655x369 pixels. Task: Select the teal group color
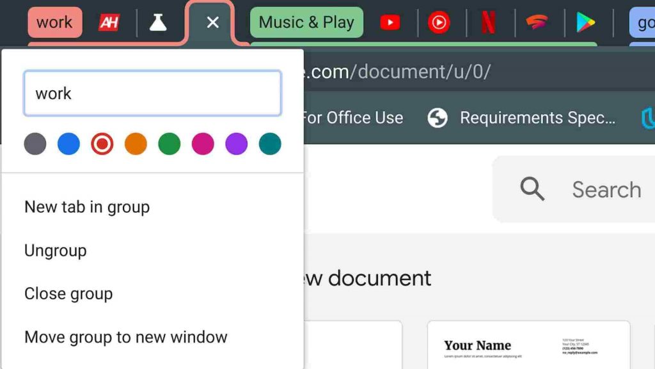[270, 144]
